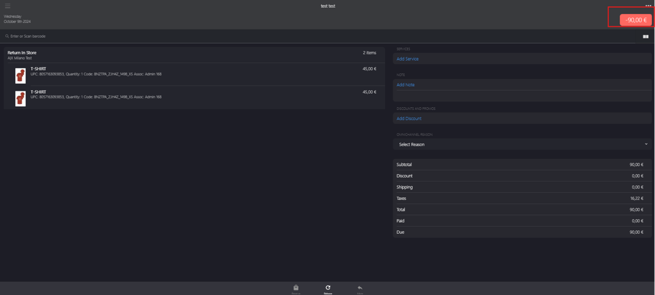The height and width of the screenshot is (295, 655).
Task: Open the first T-SHIRT thumbnail
Action: pyautogui.click(x=20, y=76)
